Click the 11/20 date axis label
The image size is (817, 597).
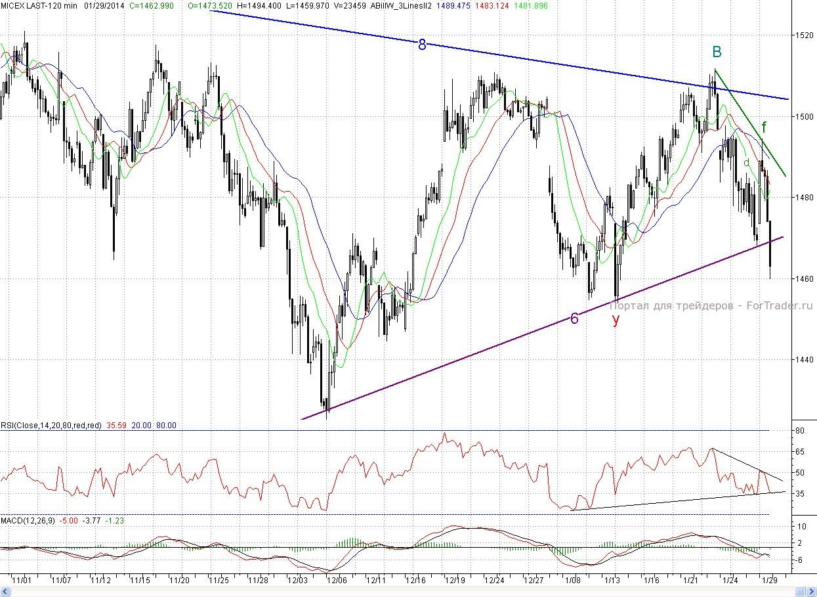click(179, 581)
